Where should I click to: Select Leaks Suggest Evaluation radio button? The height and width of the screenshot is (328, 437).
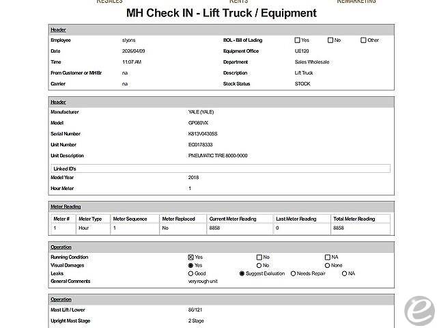point(242,273)
